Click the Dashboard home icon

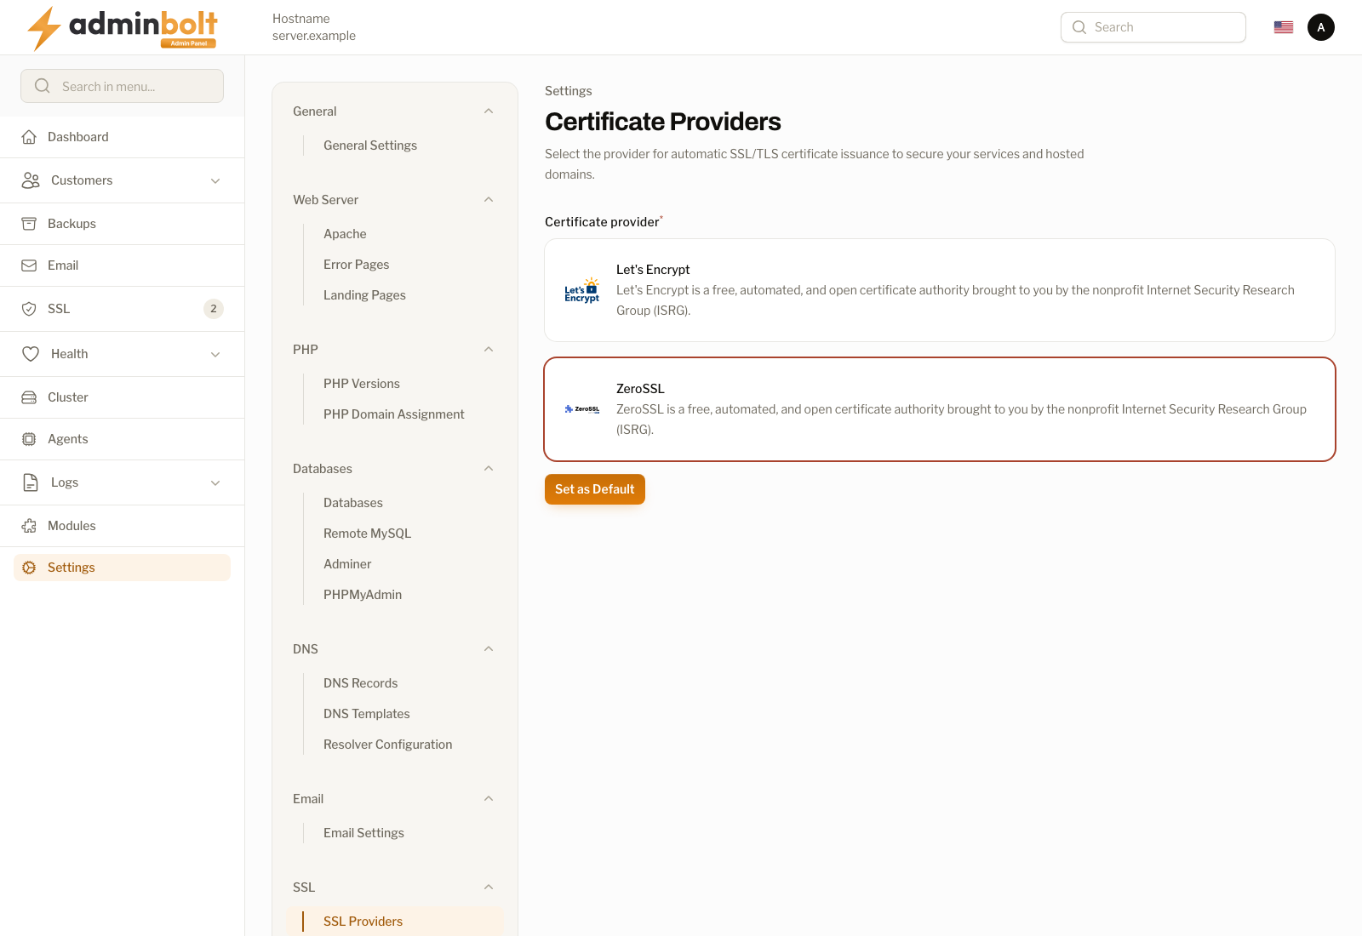point(29,137)
